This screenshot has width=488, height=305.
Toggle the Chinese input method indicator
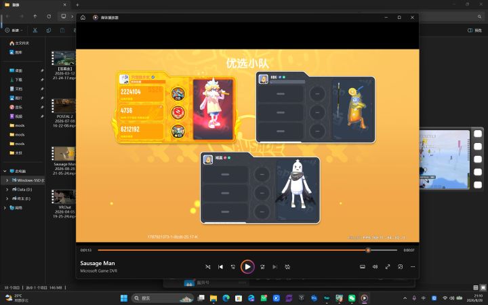[424, 298]
